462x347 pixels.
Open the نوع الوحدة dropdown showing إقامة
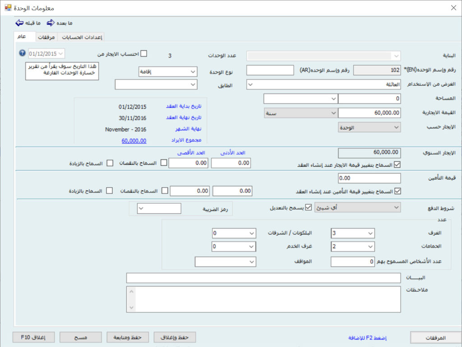pyautogui.click(x=193, y=72)
